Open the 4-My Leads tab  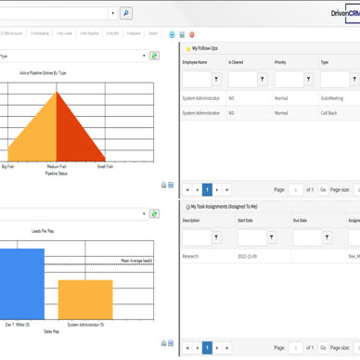64,33
